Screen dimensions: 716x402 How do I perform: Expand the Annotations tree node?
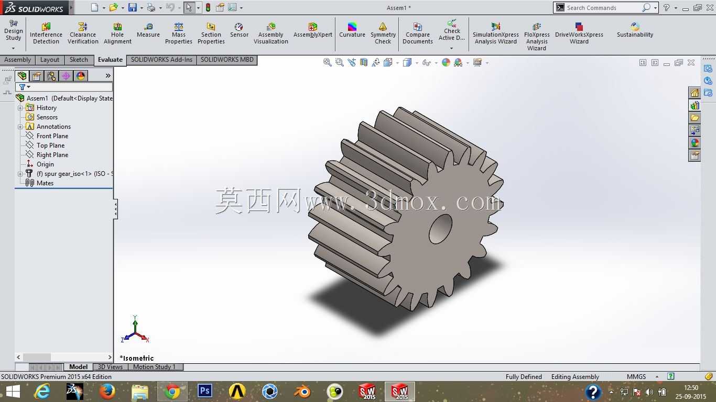click(20, 127)
